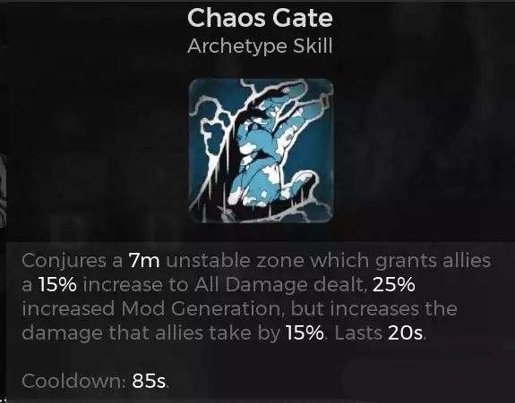
Task: Select the Chaos Gate title text
Action: (260, 18)
